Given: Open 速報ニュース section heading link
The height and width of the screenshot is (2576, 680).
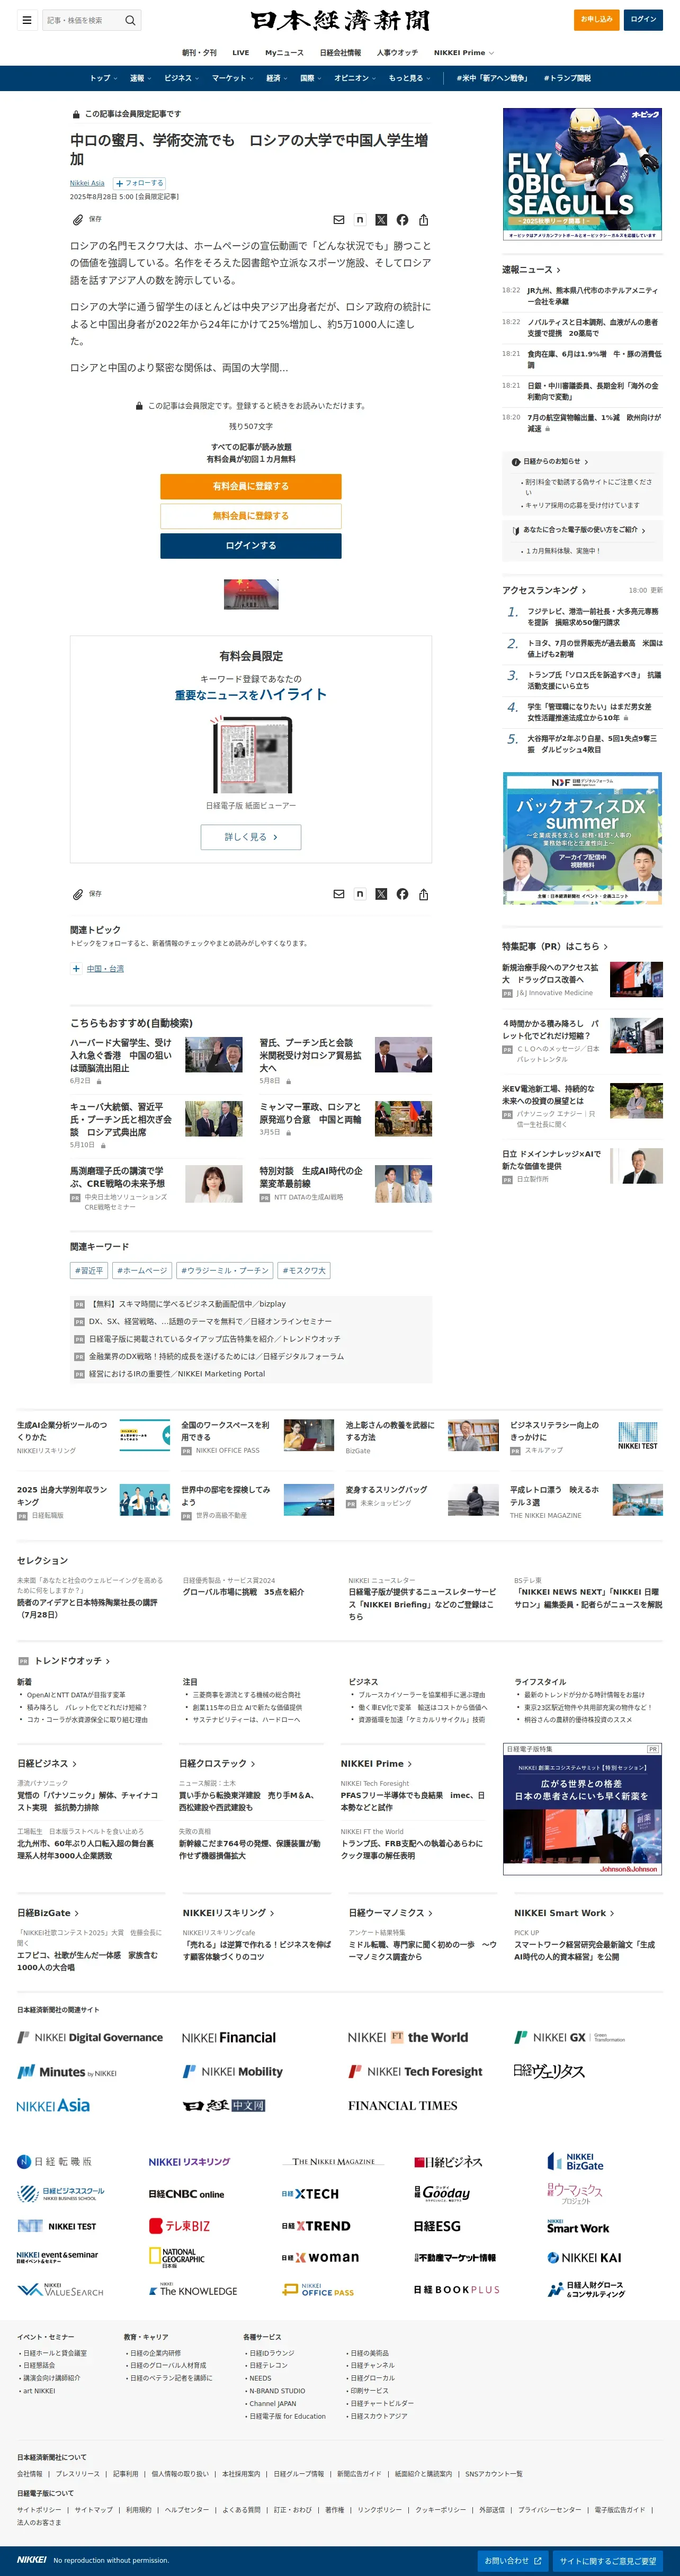Looking at the screenshot, I should pos(531,270).
